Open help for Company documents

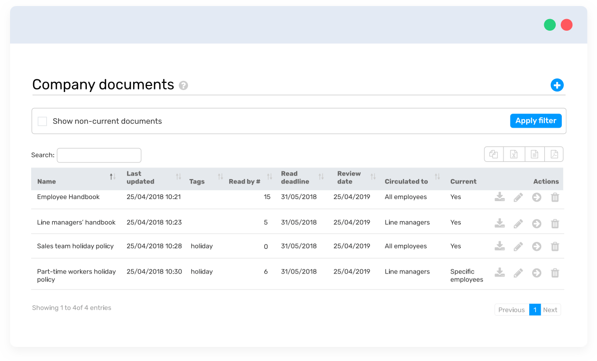[x=183, y=86]
